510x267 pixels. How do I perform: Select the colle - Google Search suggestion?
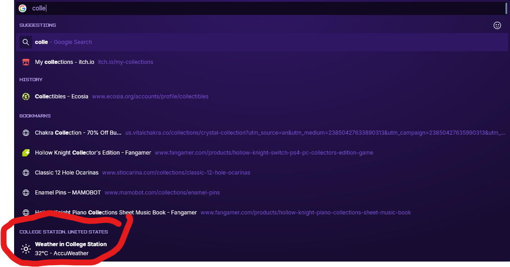(262, 42)
